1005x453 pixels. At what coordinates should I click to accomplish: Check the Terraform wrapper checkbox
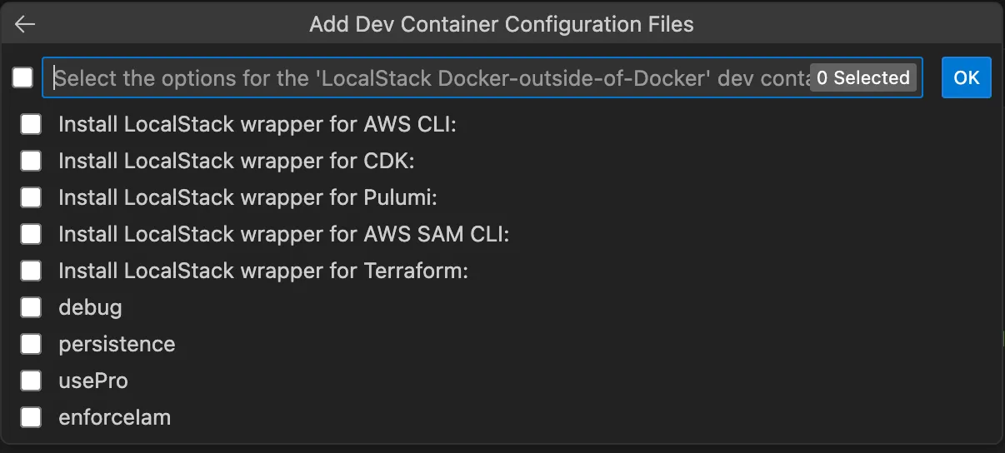(31, 271)
